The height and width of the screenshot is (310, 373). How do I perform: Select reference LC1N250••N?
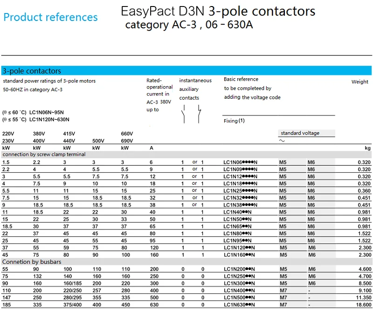(239, 276)
